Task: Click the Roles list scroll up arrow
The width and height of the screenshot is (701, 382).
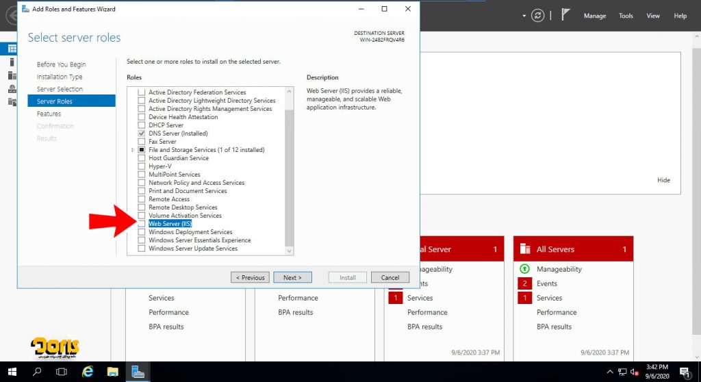Action: tap(289, 91)
